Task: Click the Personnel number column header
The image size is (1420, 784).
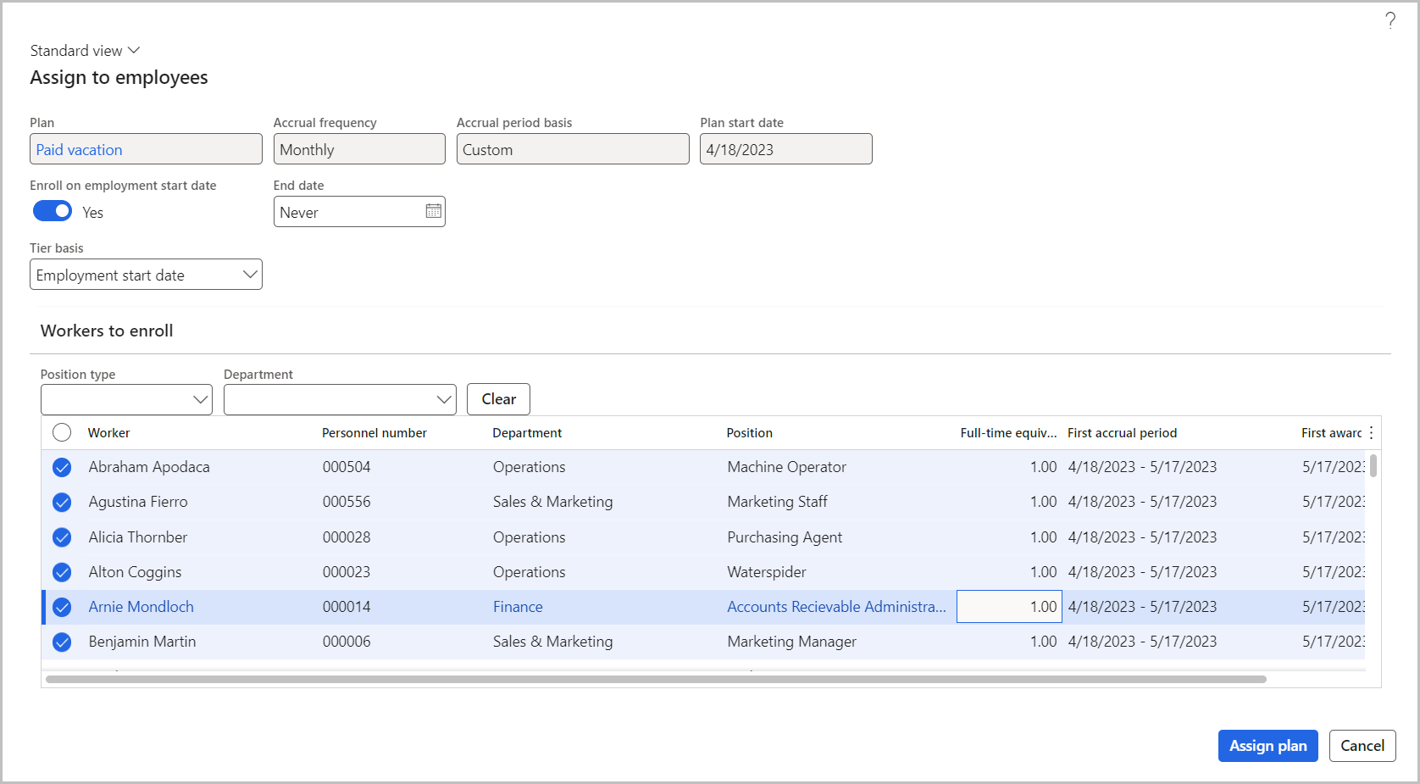Action: coord(374,433)
